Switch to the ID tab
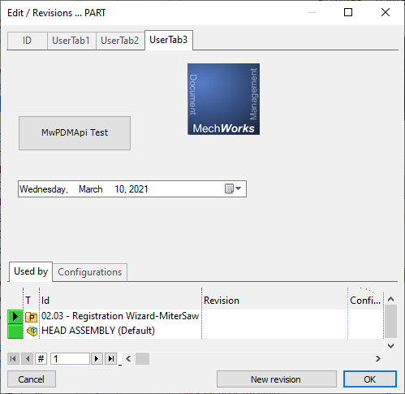The width and height of the screenshot is (405, 394). 28,41
